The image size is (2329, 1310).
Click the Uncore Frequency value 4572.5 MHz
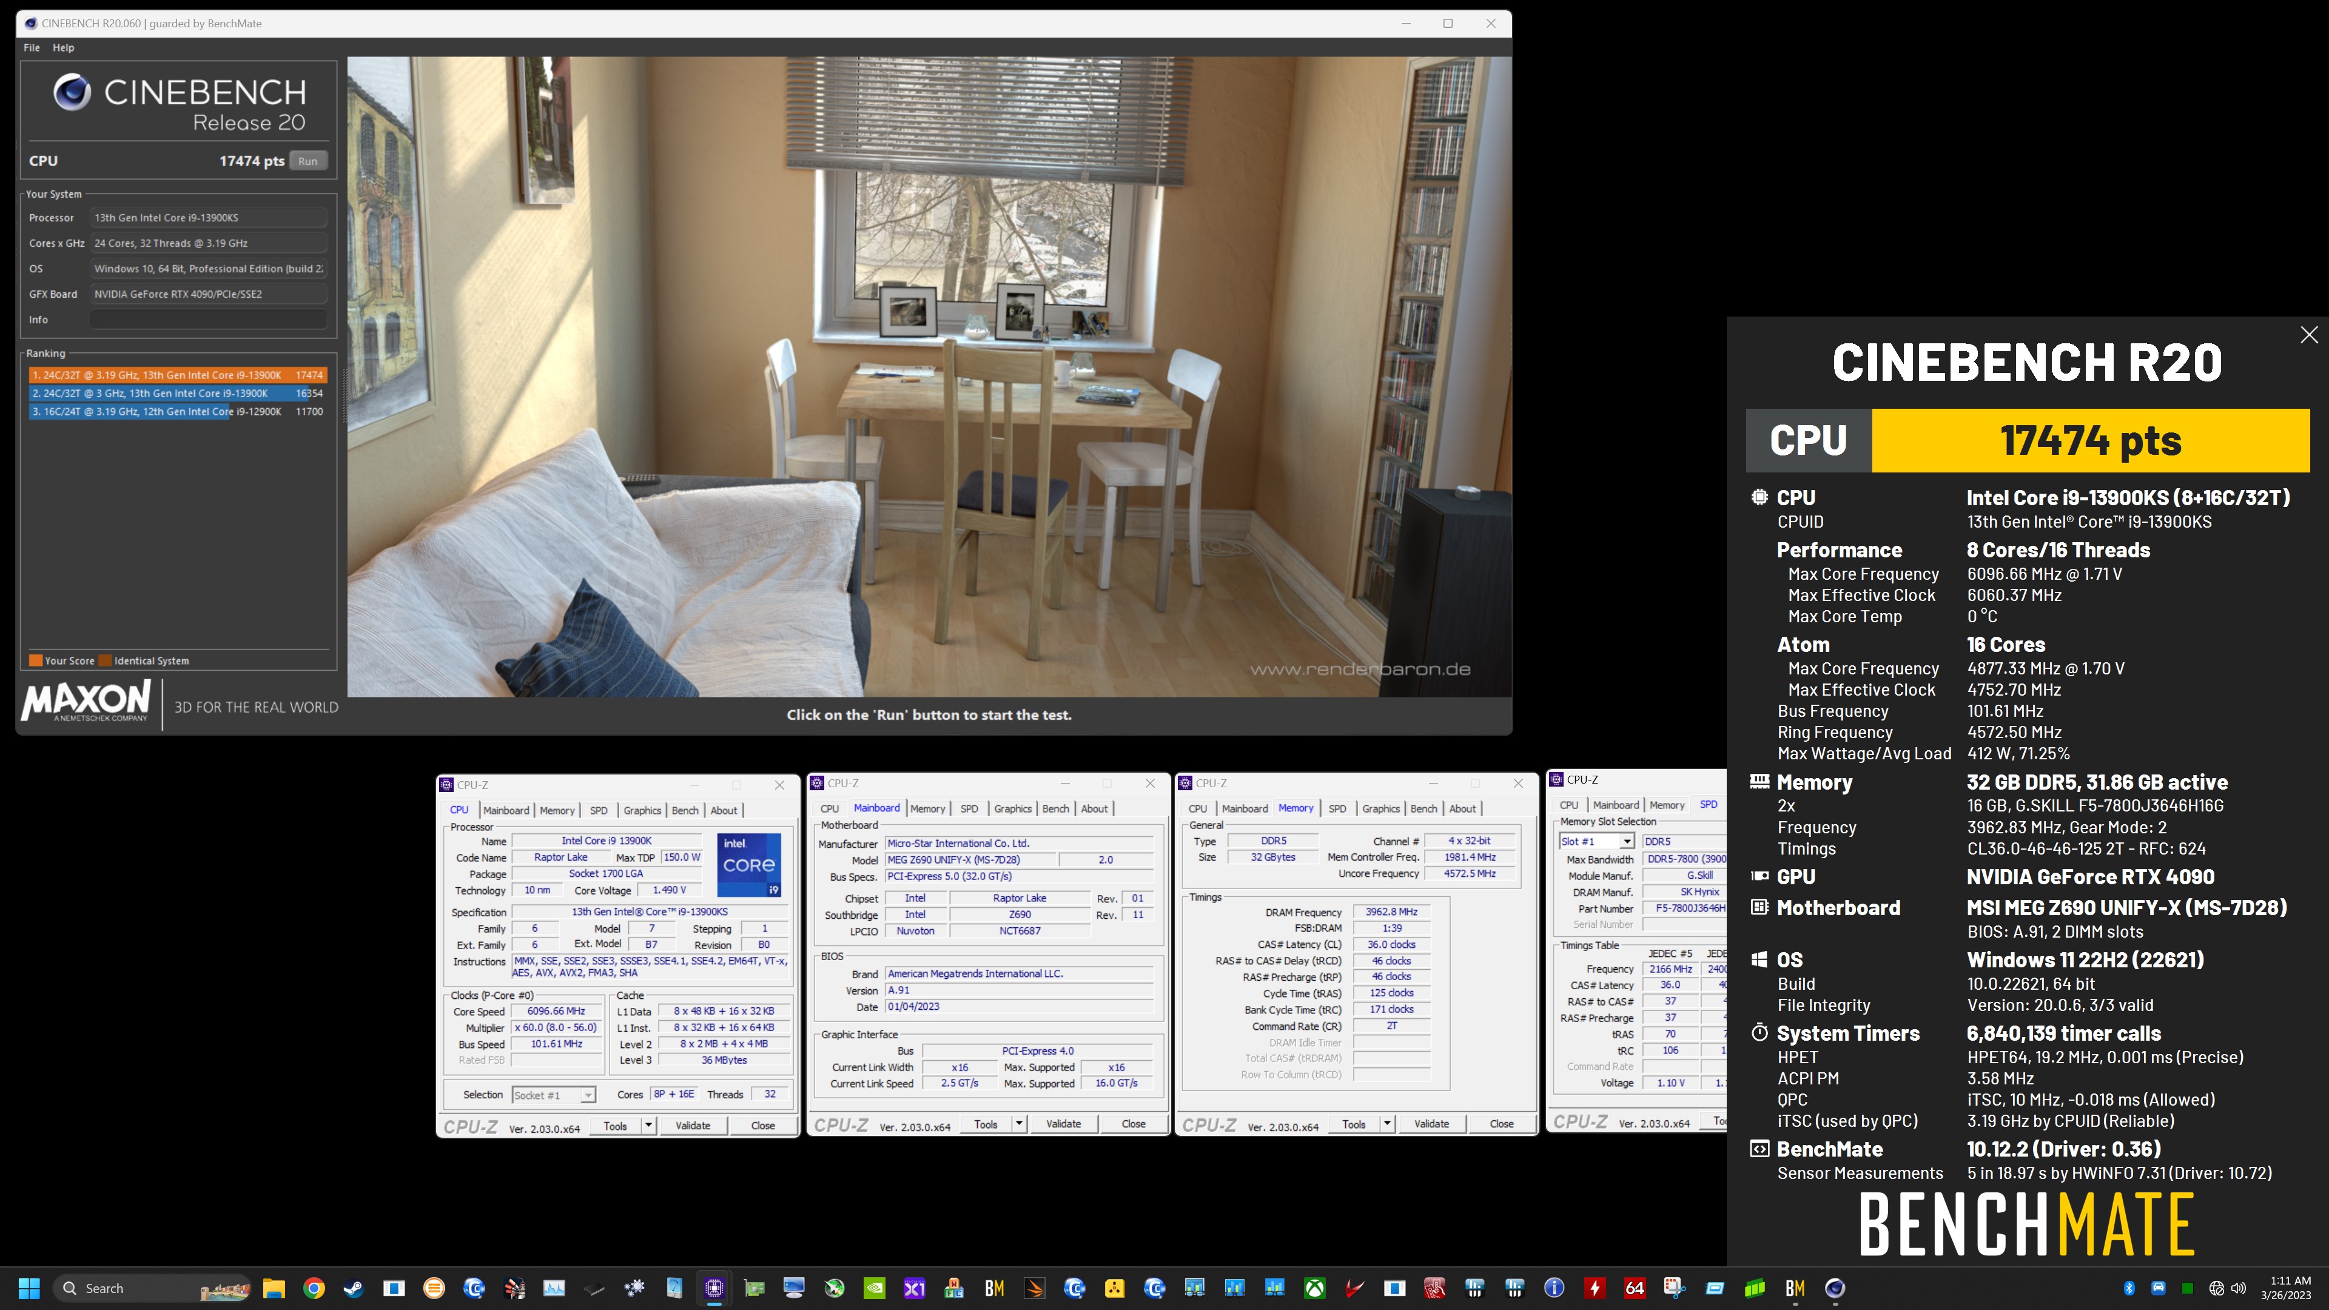tap(1469, 873)
